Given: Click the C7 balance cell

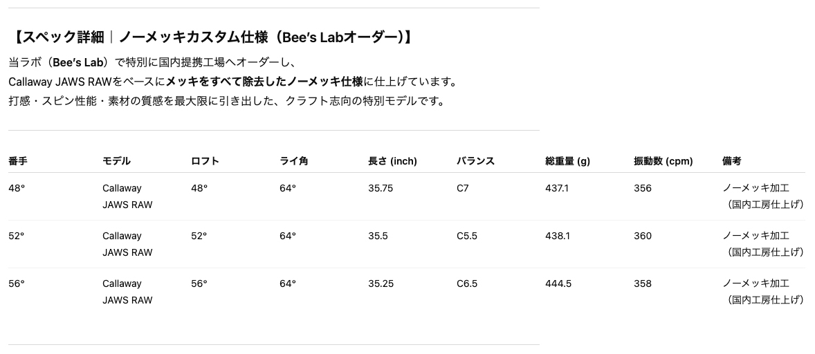Looking at the screenshot, I should coord(463,188).
